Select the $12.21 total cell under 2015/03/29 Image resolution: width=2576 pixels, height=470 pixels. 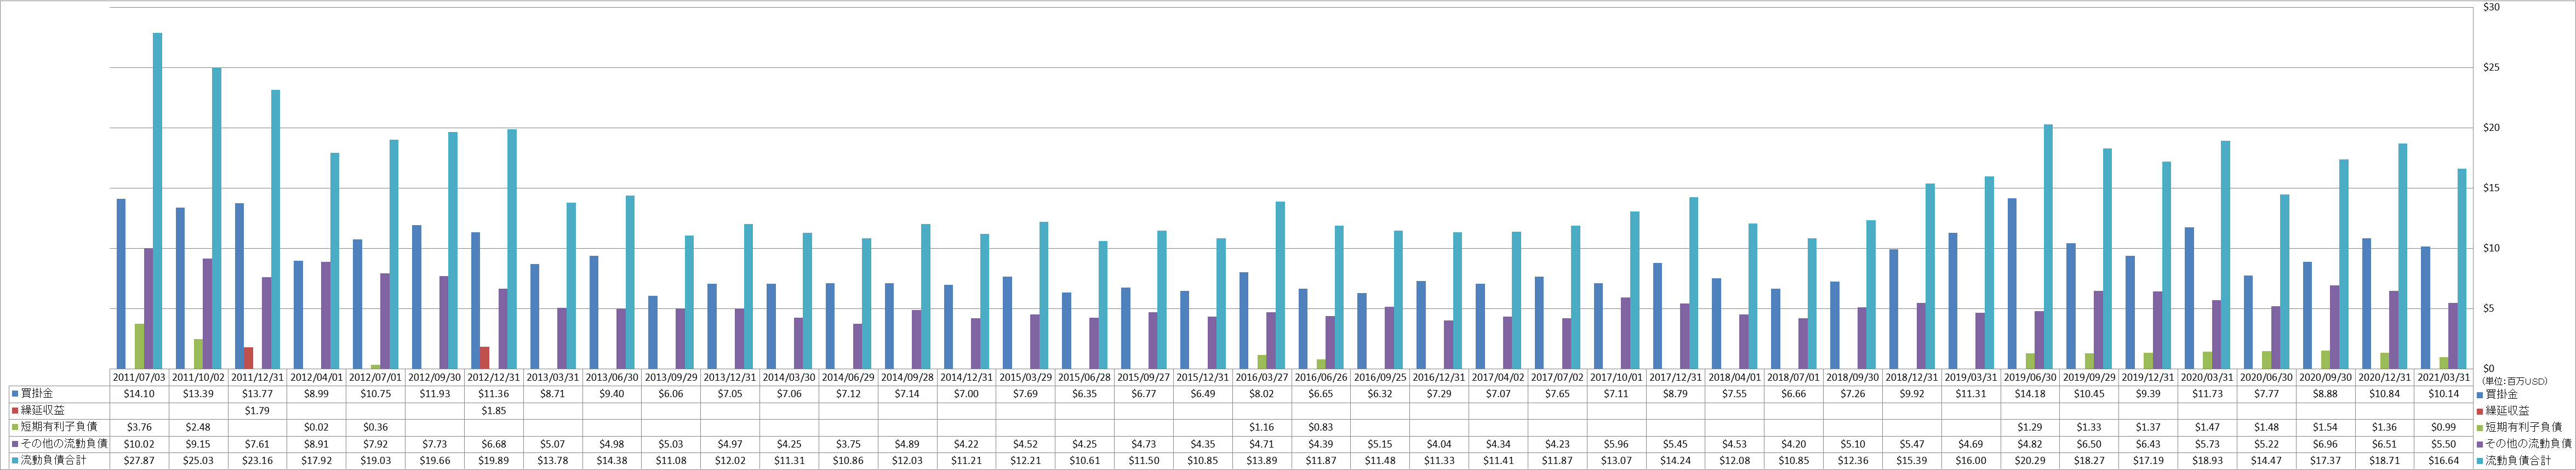coord(1025,460)
